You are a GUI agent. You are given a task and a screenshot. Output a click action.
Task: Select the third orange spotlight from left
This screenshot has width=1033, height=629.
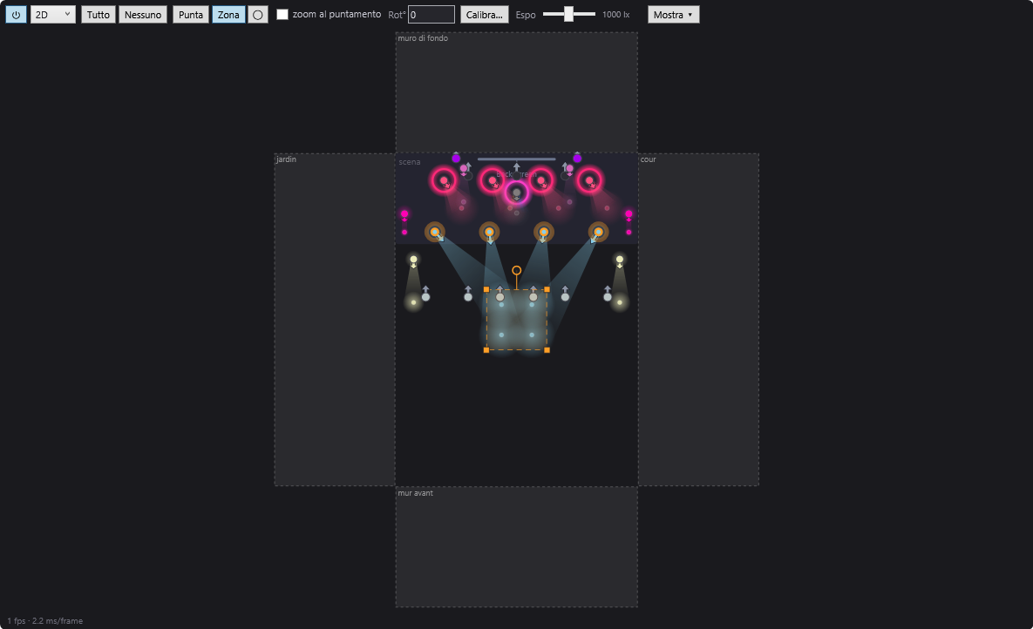[x=543, y=232]
